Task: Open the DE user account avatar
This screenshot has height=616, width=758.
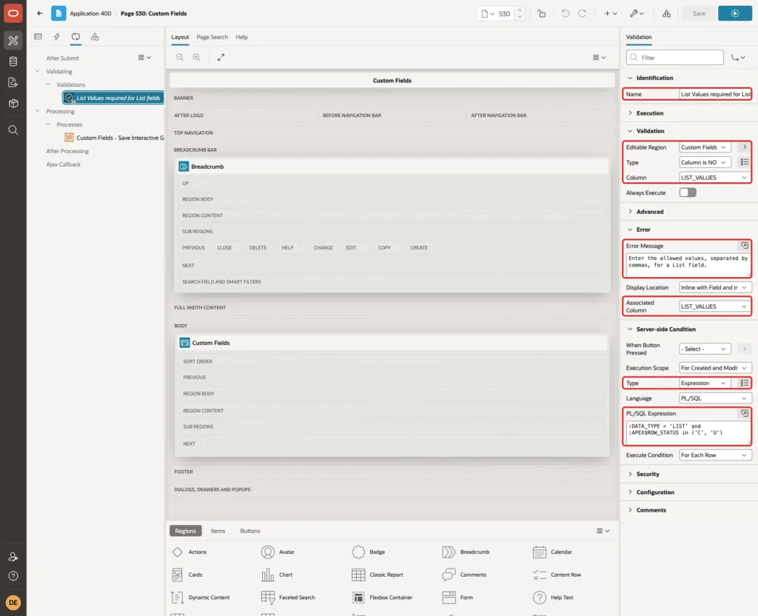Action: (13, 603)
